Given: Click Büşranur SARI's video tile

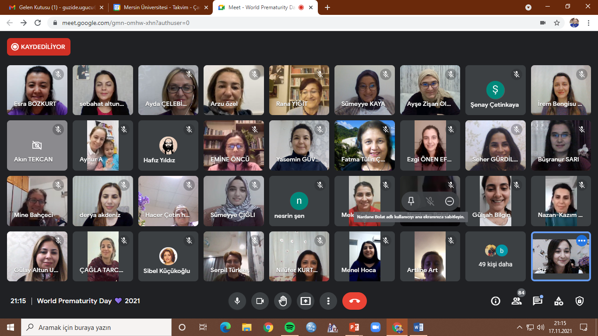Looking at the screenshot, I should point(561,146).
